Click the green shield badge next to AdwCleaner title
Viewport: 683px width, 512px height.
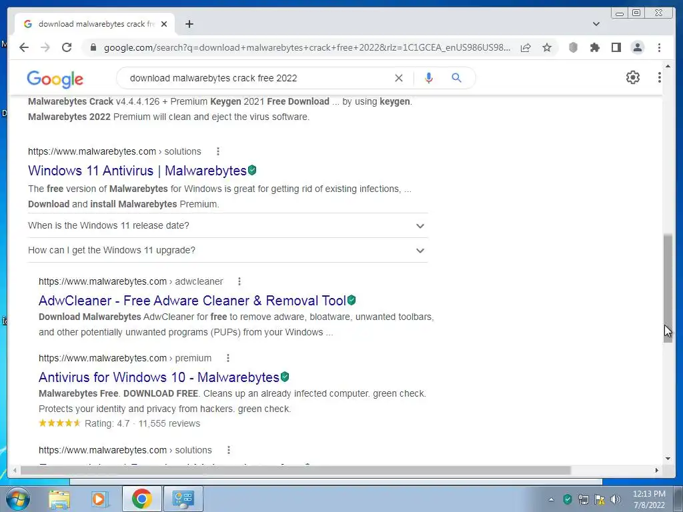pyautogui.click(x=352, y=300)
